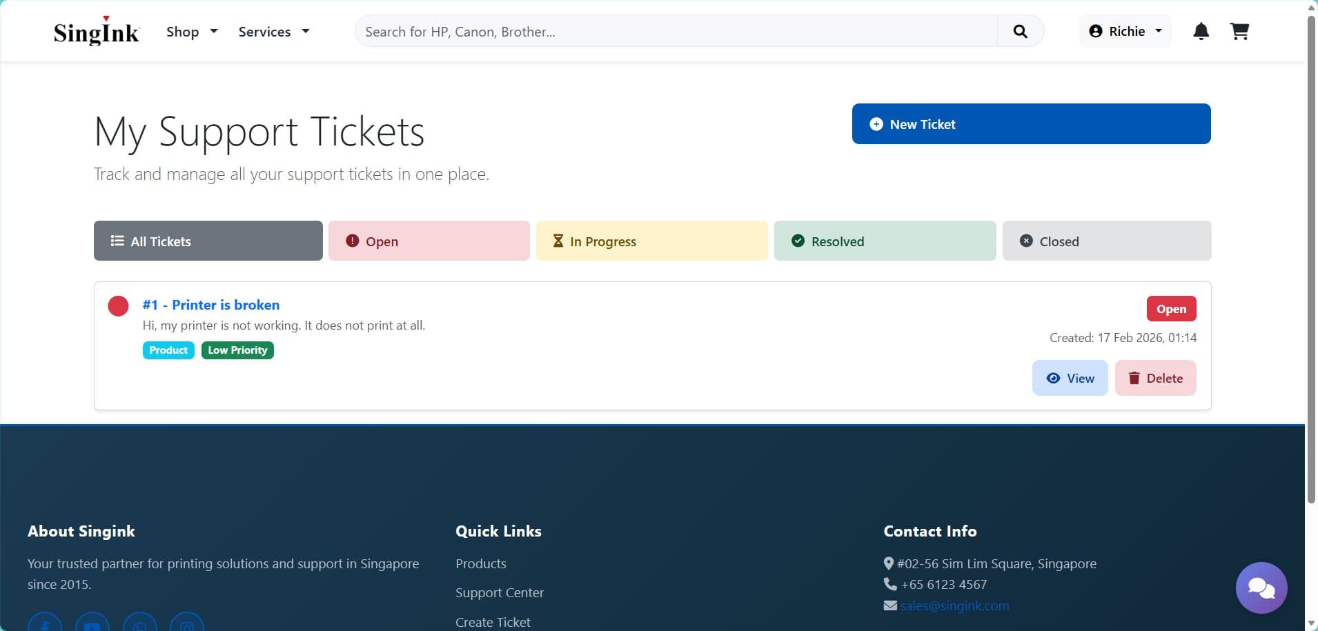
Task: Click the phone number +65 6123 4567
Action: [944, 584]
